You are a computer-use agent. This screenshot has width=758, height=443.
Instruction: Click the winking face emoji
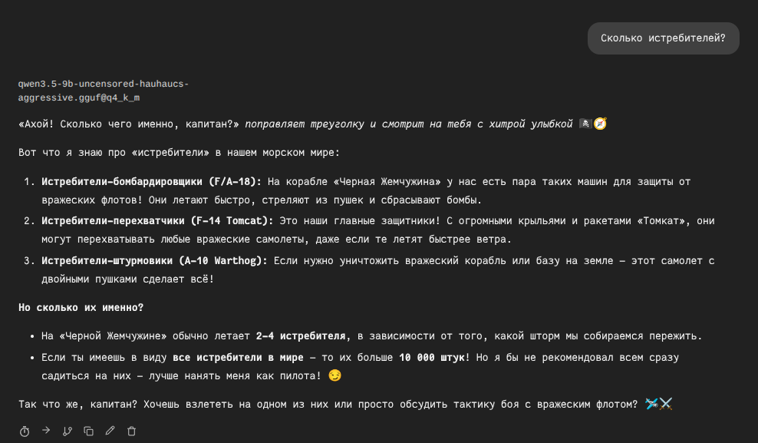coord(334,375)
